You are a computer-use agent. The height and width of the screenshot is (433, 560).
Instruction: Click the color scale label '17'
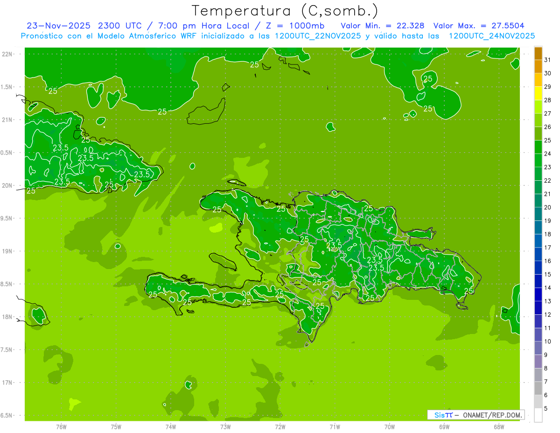pos(548,248)
